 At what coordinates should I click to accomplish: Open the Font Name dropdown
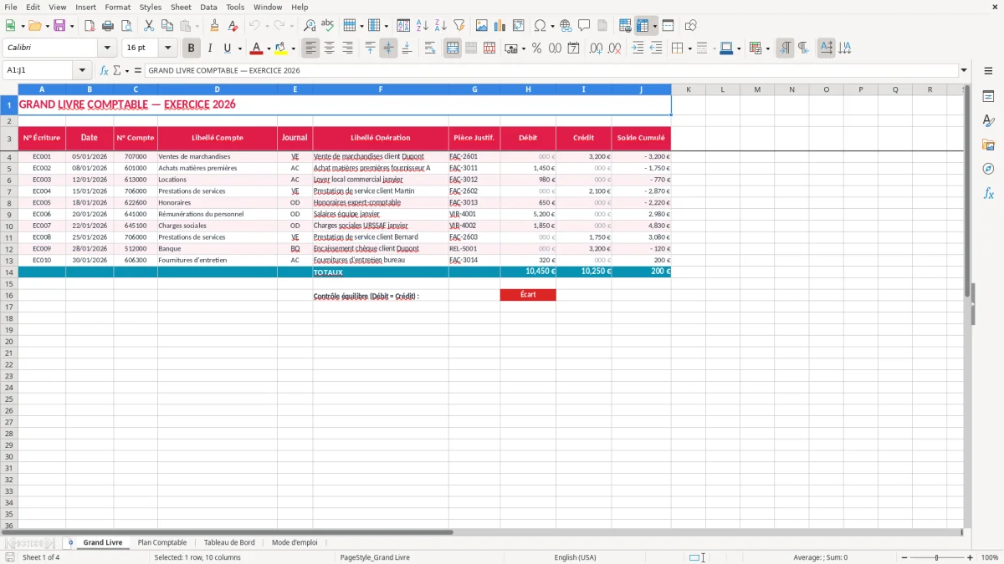pos(106,48)
